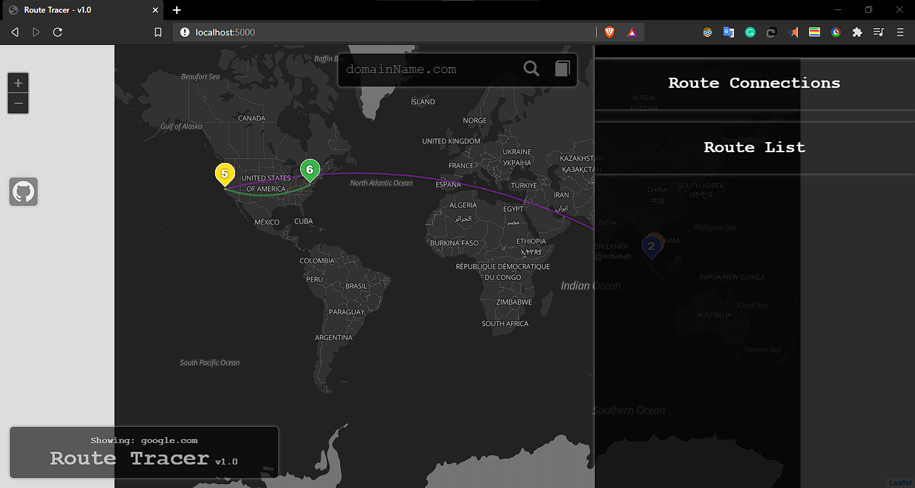Open the book icon beside search
Screen dimensions: 915x488
point(562,68)
